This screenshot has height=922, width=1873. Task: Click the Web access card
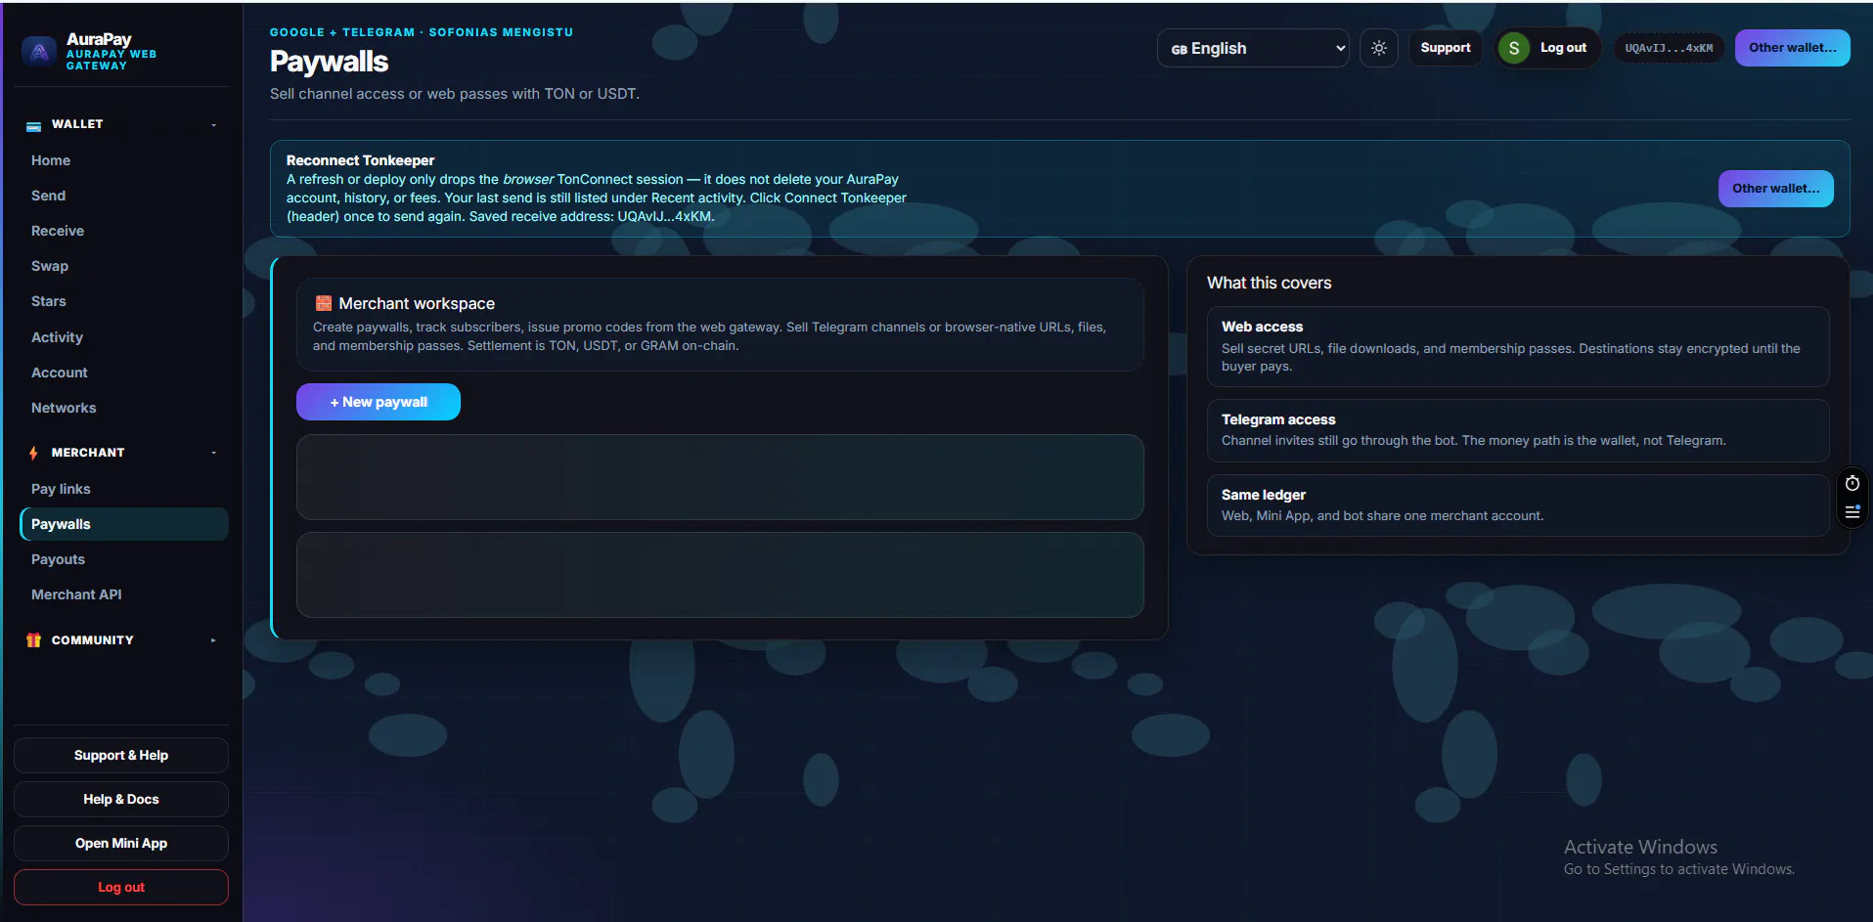[1518, 346]
